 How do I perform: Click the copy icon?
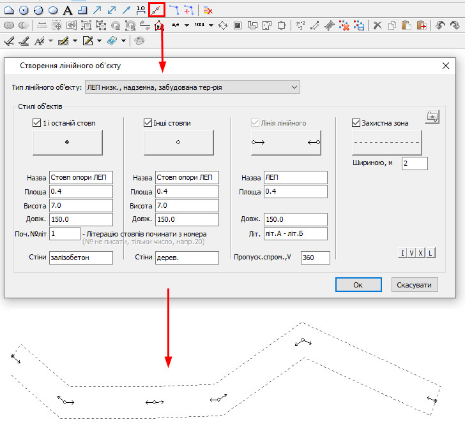pyautogui.click(x=392, y=25)
